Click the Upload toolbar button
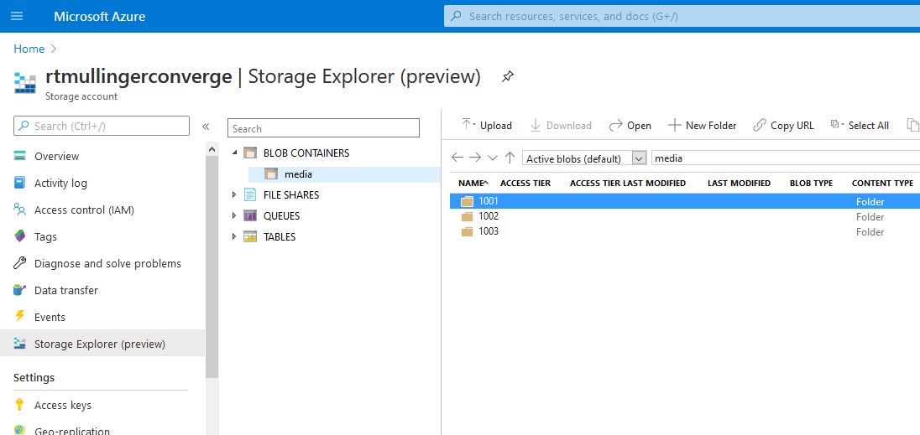This screenshot has width=920, height=435. click(x=486, y=125)
